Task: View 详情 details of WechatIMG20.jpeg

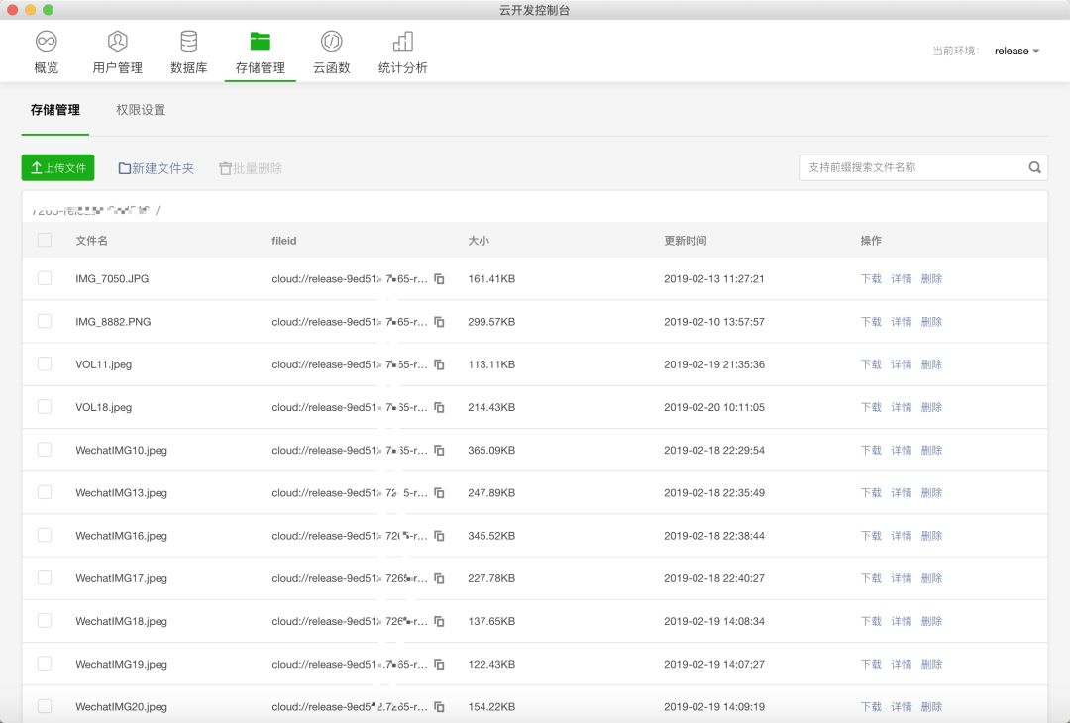Action: (x=901, y=706)
